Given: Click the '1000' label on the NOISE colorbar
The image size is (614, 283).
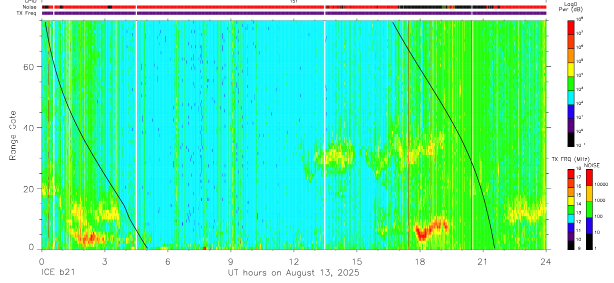Looking at the screenshot, I should (601, 200).
